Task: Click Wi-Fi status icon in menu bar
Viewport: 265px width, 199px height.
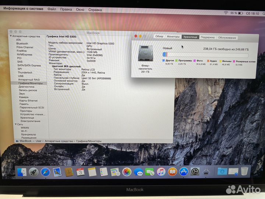Action: pyautogui.click(x=226, y=13)
